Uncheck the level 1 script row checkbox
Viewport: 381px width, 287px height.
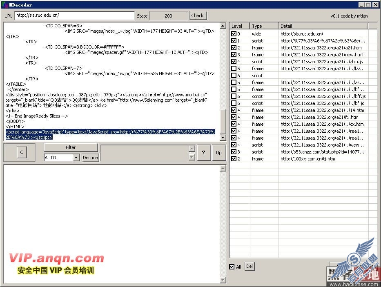(x=234, y=41)
